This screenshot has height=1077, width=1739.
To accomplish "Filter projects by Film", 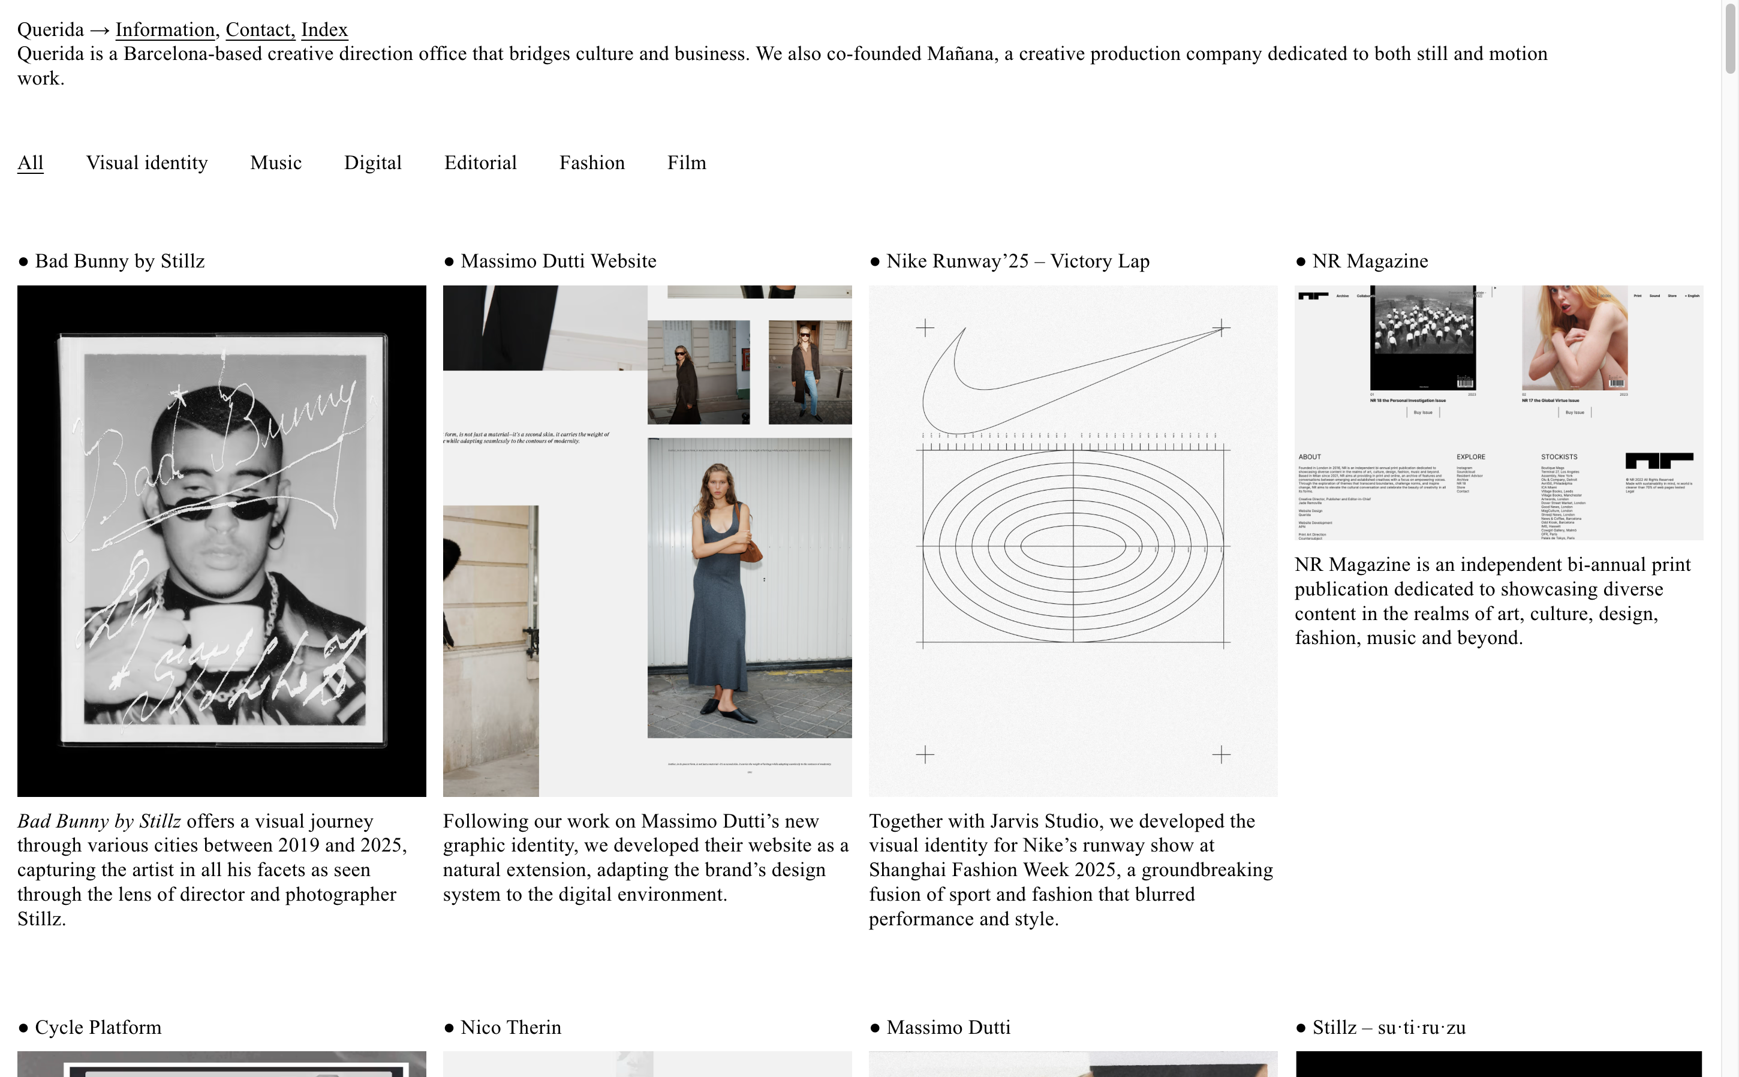I will coord(686,163).
